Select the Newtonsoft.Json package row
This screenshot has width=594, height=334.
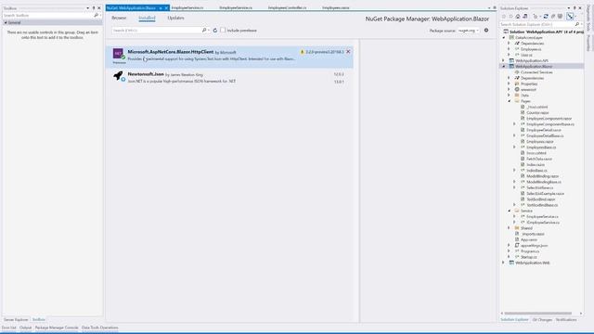[x=230, y=78]
